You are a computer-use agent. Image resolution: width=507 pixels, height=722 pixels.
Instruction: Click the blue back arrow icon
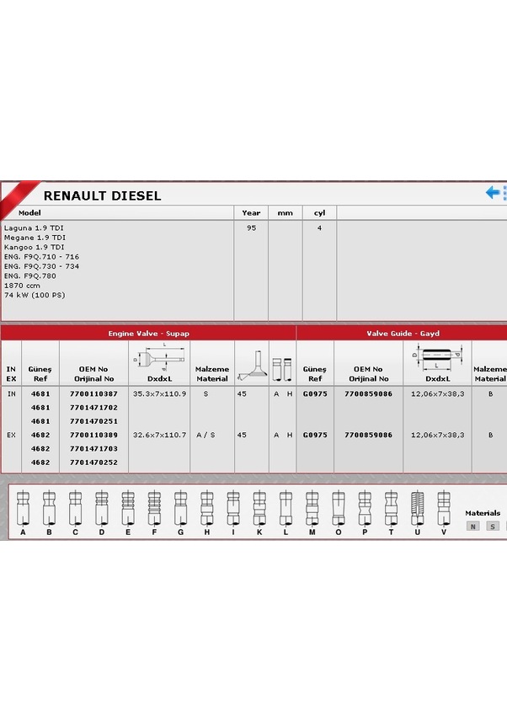coord(493,192)
